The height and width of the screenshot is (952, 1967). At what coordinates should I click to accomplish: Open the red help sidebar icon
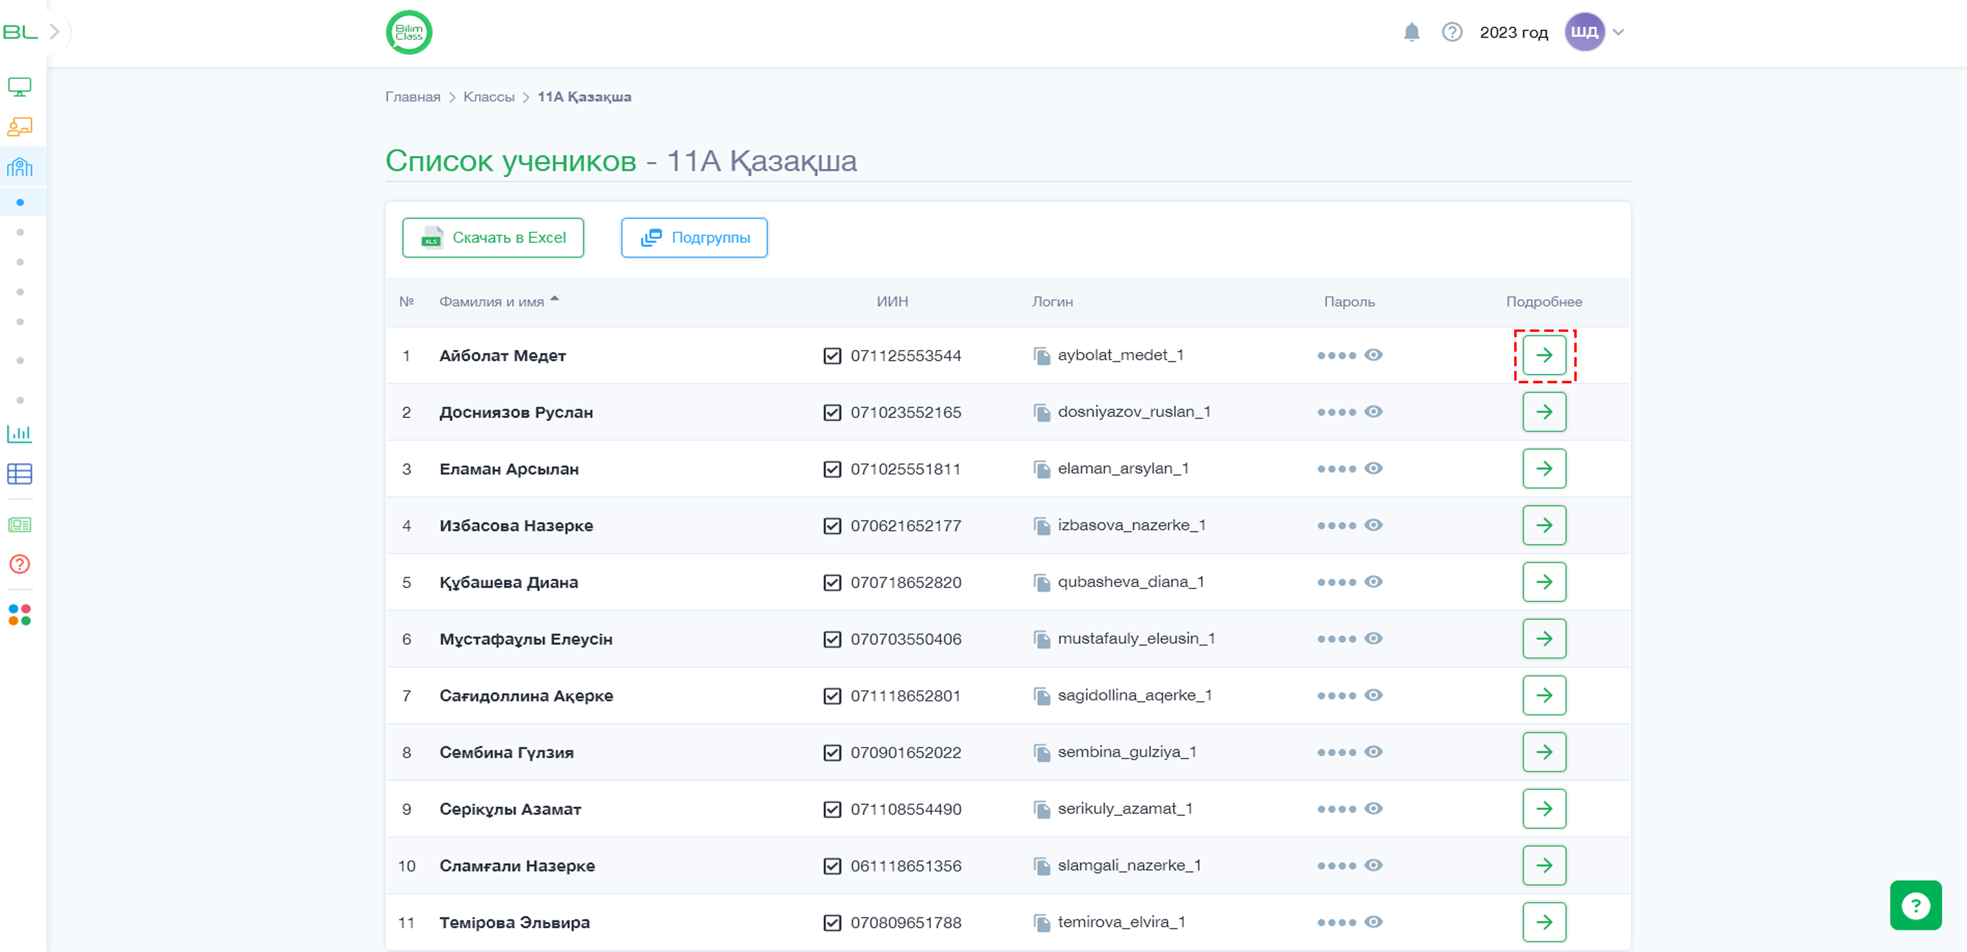click(x=19, y=564)
